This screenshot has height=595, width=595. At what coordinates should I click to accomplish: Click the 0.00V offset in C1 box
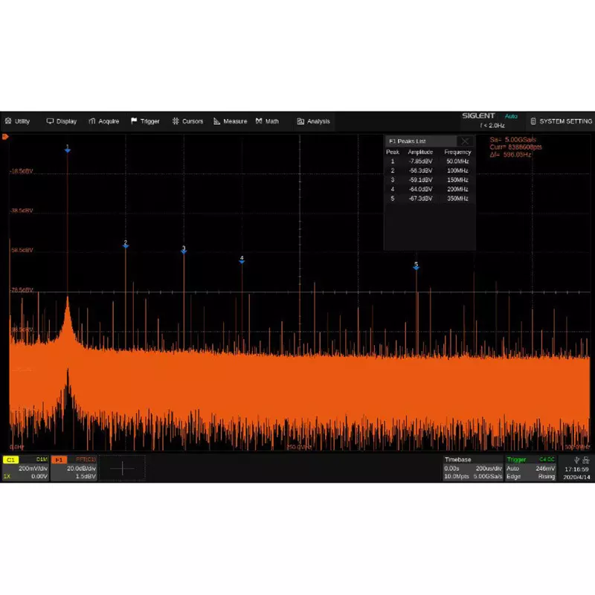[x=39, y=476]
